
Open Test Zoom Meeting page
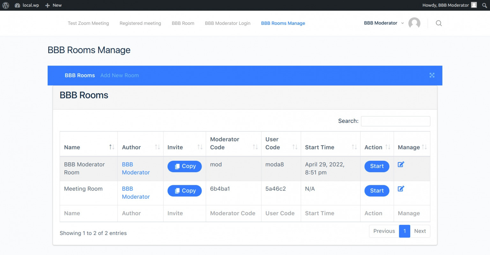coord(88,23)
